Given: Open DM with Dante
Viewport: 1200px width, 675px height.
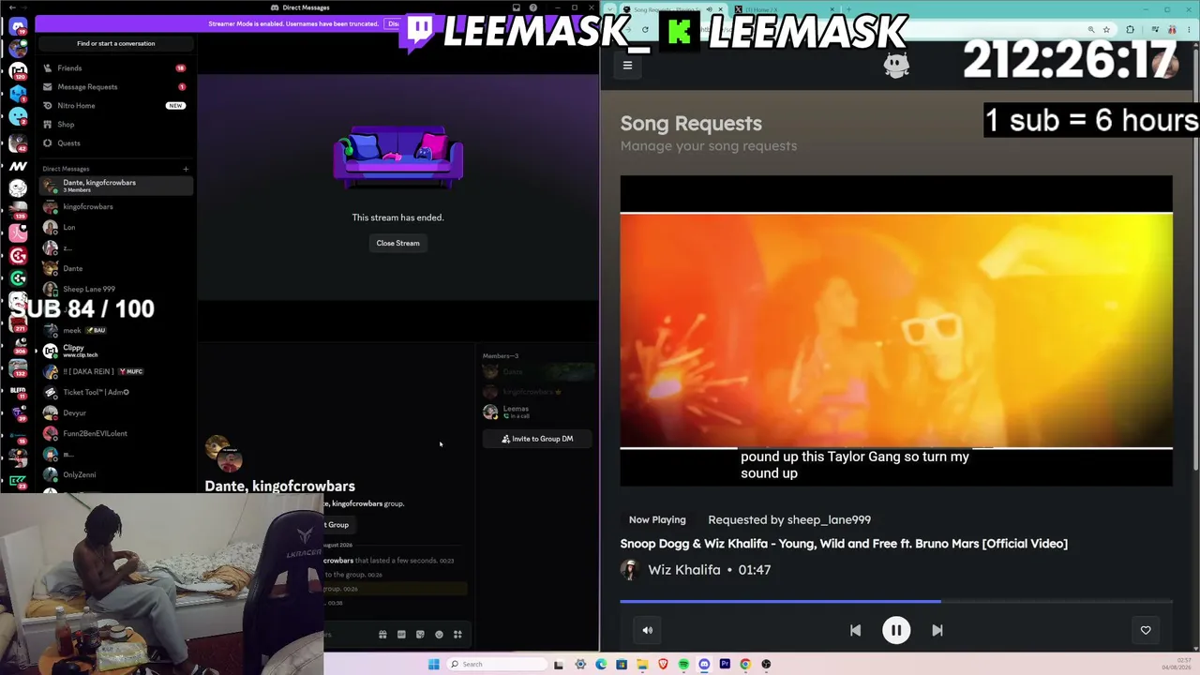Looking at the screenshot, I should pos(116,268).
